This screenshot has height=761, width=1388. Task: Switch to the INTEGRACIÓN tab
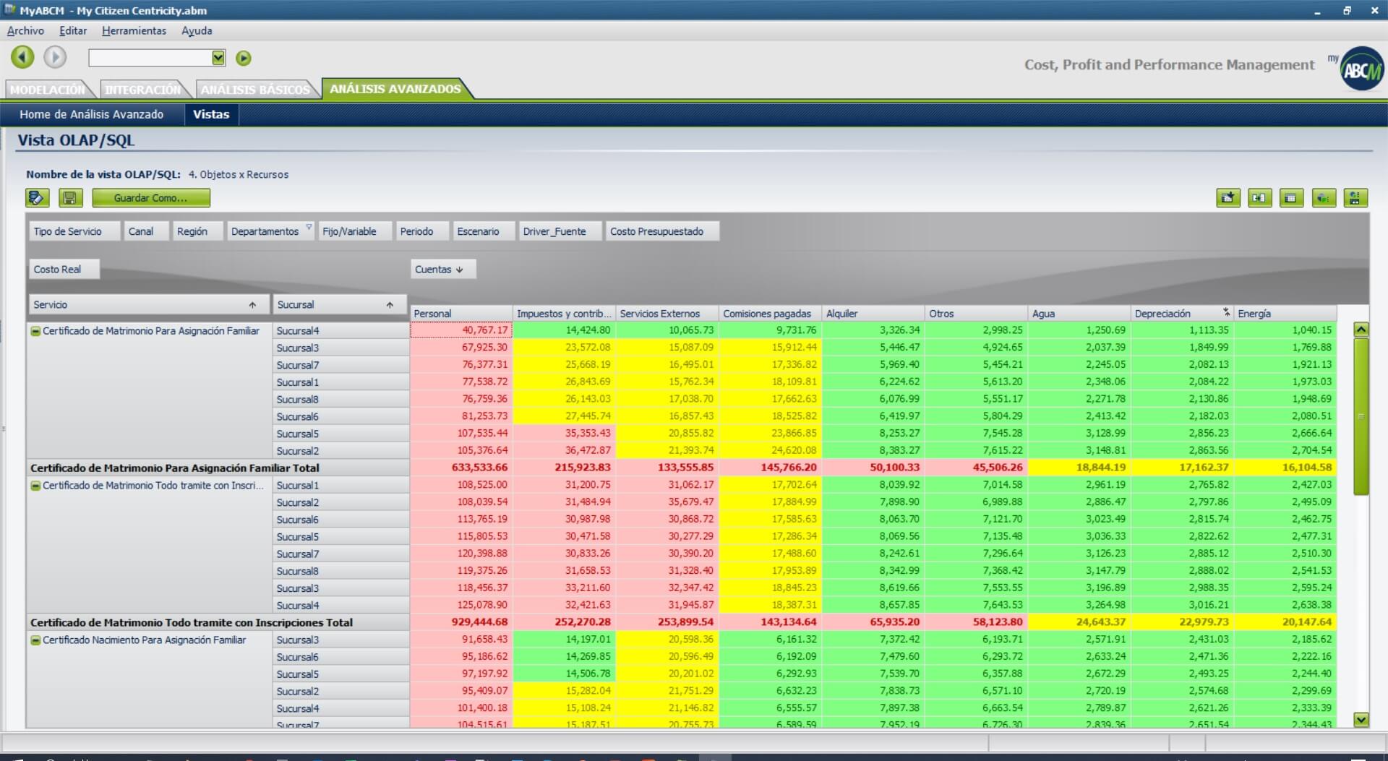tap(142, 90)
